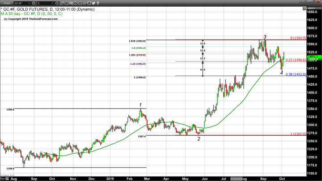Click the last icon in the top toolbar
This screenshot has height=181, width=322.
[x=97, y=3]
